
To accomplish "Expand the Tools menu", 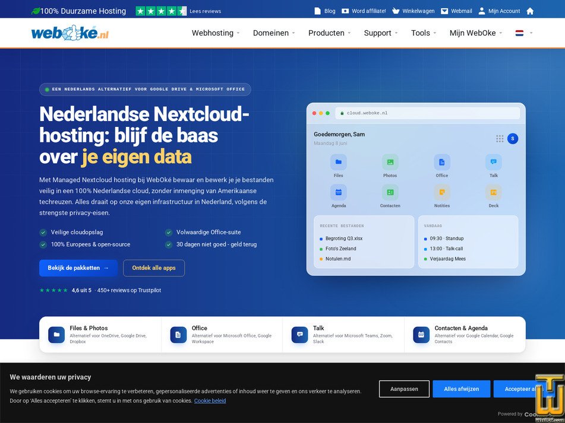I will (424, 33).
